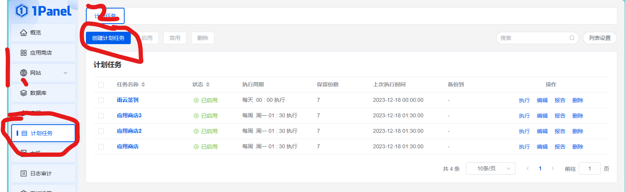Click the search magnifier icon
The width and height of the screenshot is (625, 192).
pyautogui.click(x=572, y=38)
